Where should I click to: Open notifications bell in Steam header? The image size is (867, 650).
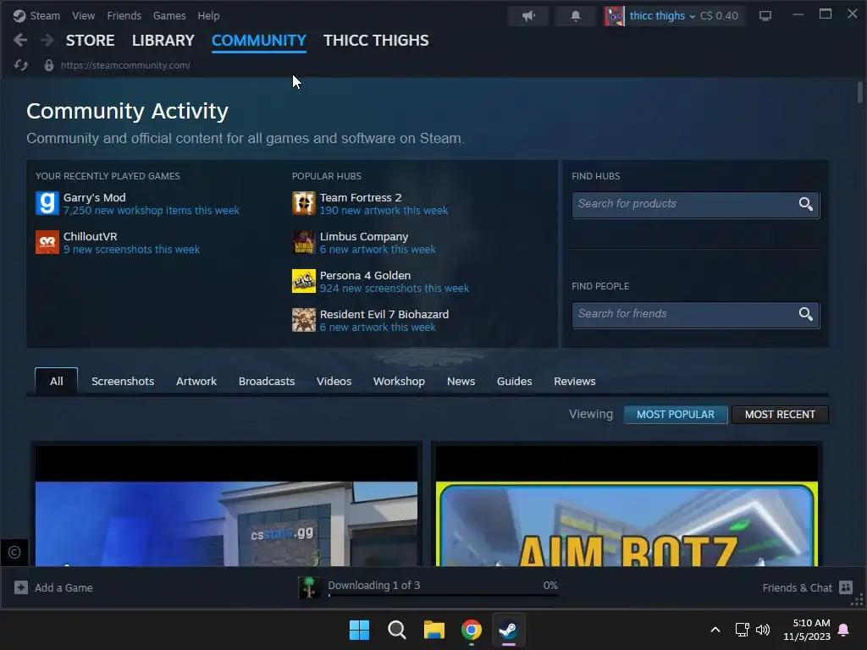click(576, 16)
